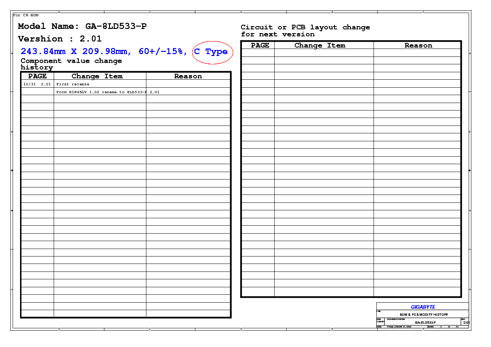The height and width of the screenshot is (347, 491).
Task: Select 'Form 8IB45GV 1.02 rename to 8LD533-P' row
Action: point(108,92)
